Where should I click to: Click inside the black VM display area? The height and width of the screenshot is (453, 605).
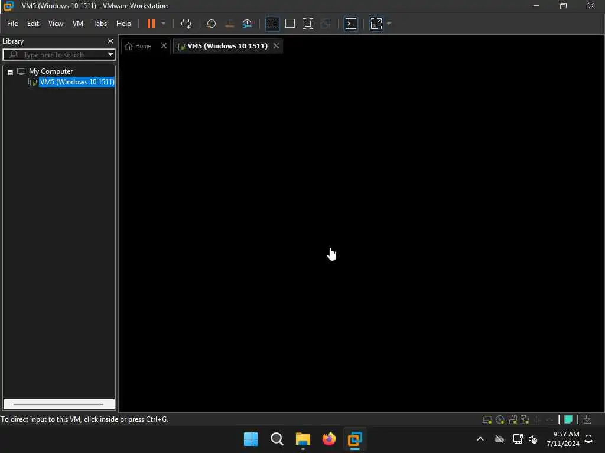tap(361, 233)
